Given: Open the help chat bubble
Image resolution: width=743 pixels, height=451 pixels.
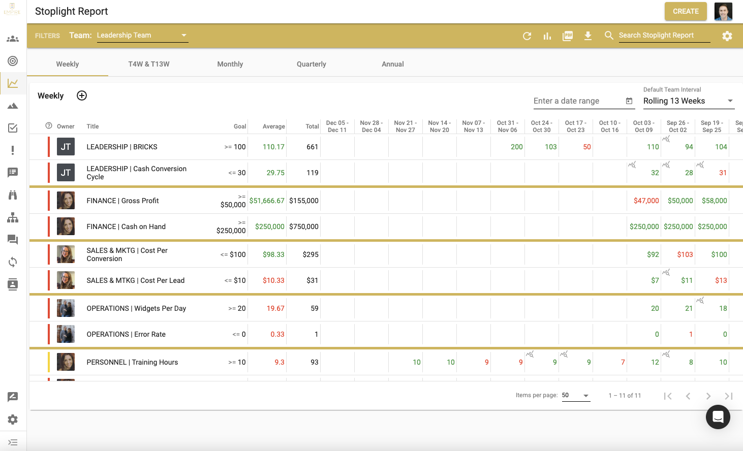Looking at the screenshot, I should 718,417.
